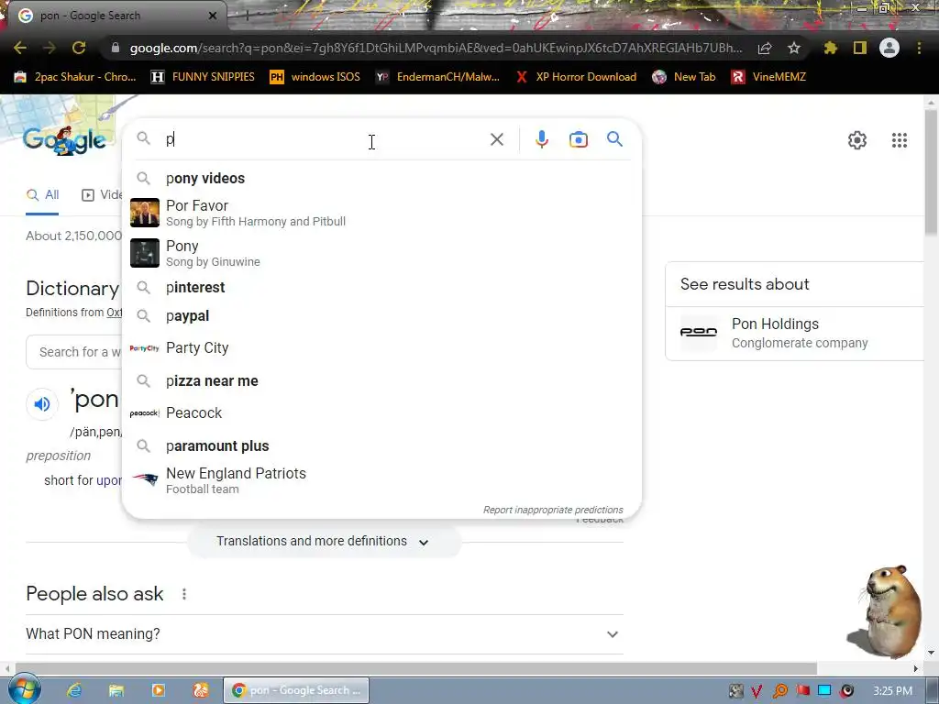Click the browser forward arrow
The image size is (939, 704).
[x=50, y=48]
